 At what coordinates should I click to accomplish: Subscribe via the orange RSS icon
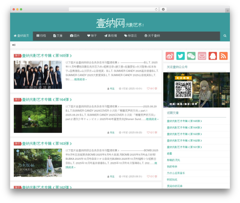pos(223,56)
